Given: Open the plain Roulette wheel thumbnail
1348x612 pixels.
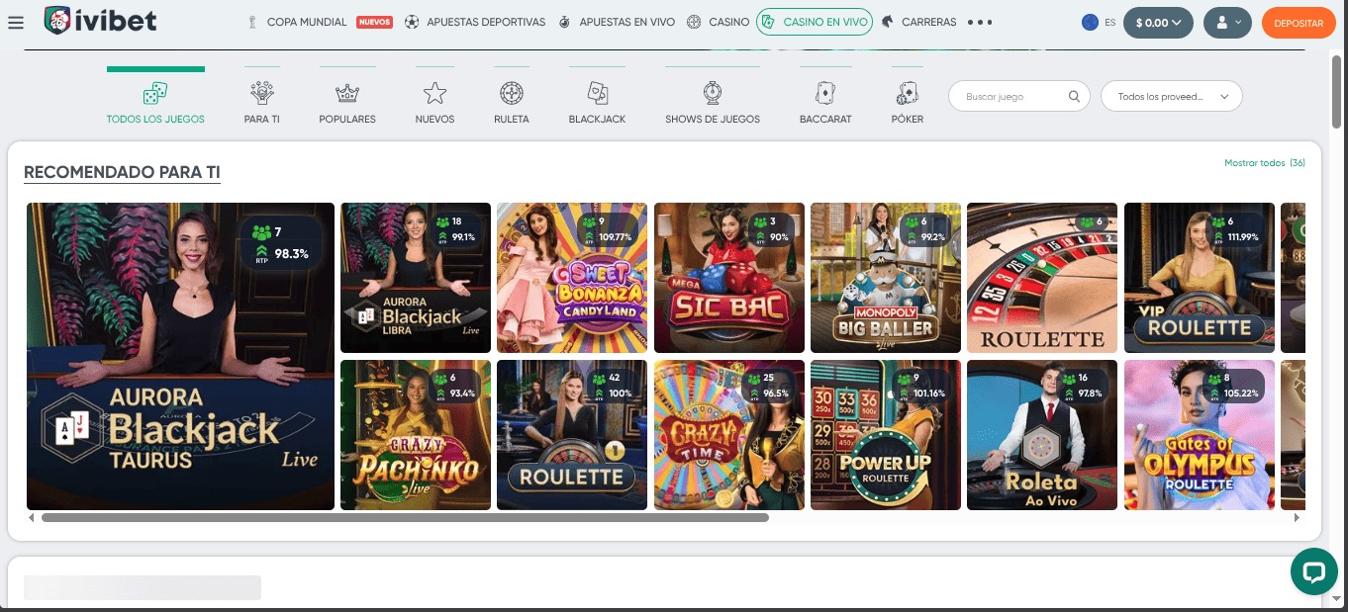Looking at the screenshot, I should (1042, 278).
